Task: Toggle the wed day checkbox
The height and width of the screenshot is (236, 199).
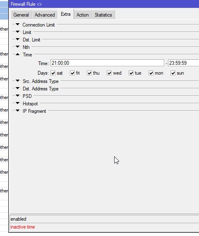Action: point(109,73)
